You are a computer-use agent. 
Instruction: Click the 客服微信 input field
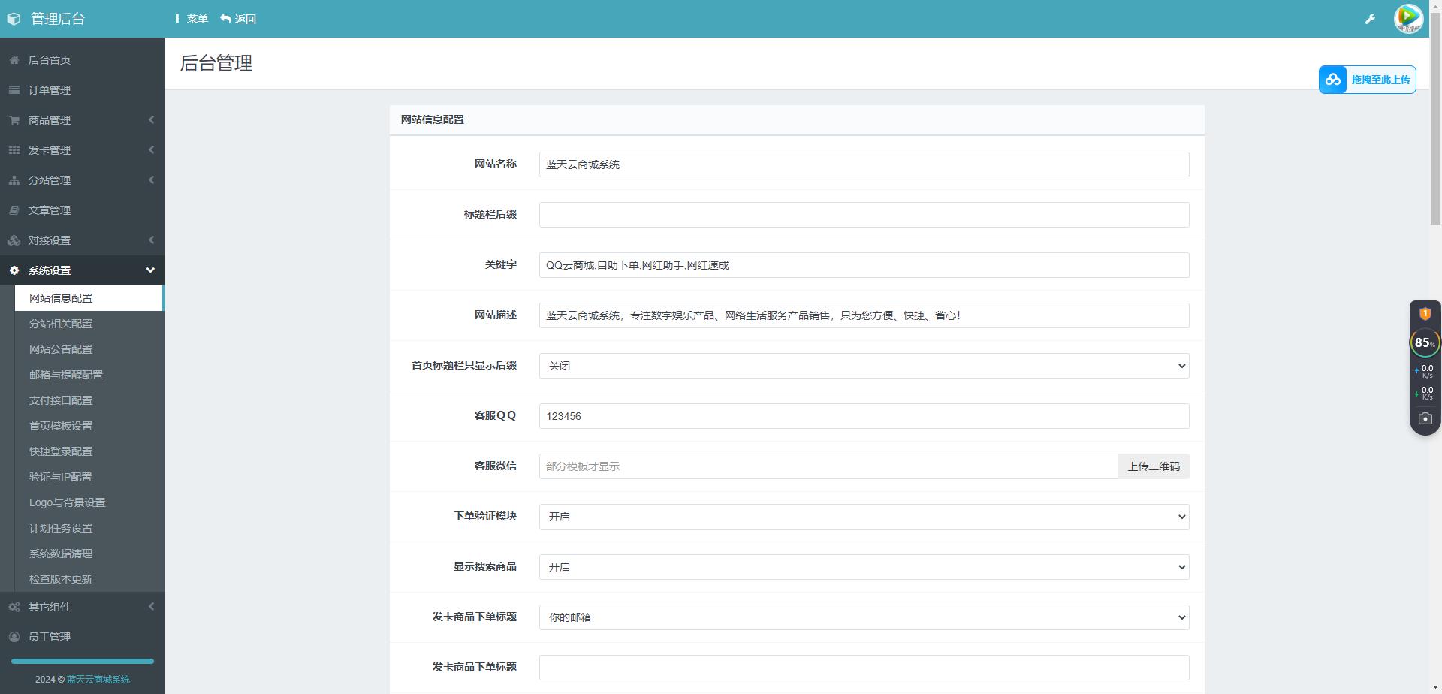828,466
